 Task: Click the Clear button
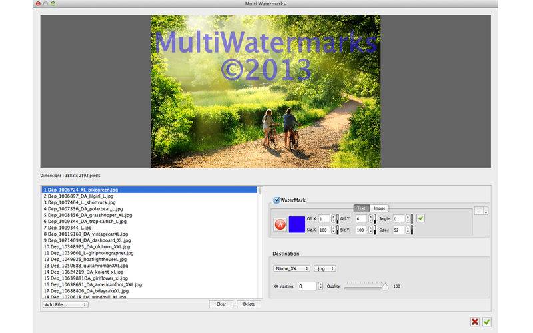[221, 304]
